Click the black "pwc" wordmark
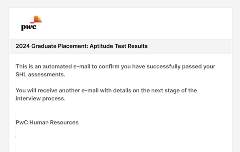 click(x=29, y=27)
